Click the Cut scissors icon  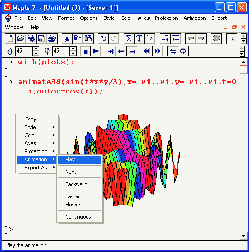pyautogui.click(x=67, y=38)
